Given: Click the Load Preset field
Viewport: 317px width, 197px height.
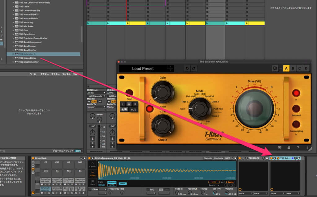Looking at the screenshot, I should click(x=143, y=69).
